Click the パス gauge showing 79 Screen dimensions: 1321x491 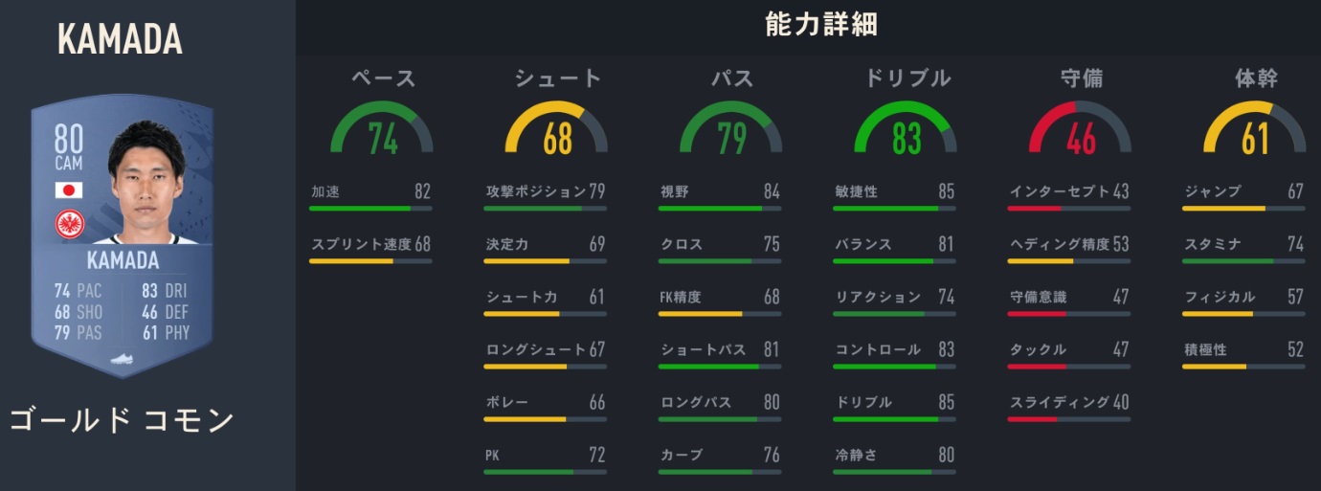[x=731, y=129]
